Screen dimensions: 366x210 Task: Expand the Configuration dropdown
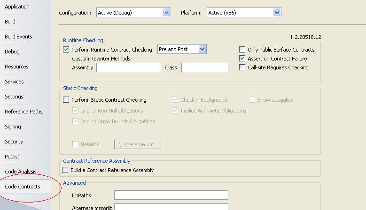[x=166, y=13]
